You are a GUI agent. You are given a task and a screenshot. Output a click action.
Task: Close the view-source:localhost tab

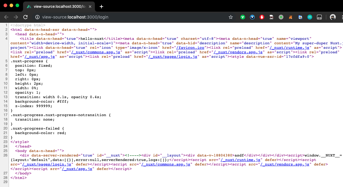(x=90, y=7)
